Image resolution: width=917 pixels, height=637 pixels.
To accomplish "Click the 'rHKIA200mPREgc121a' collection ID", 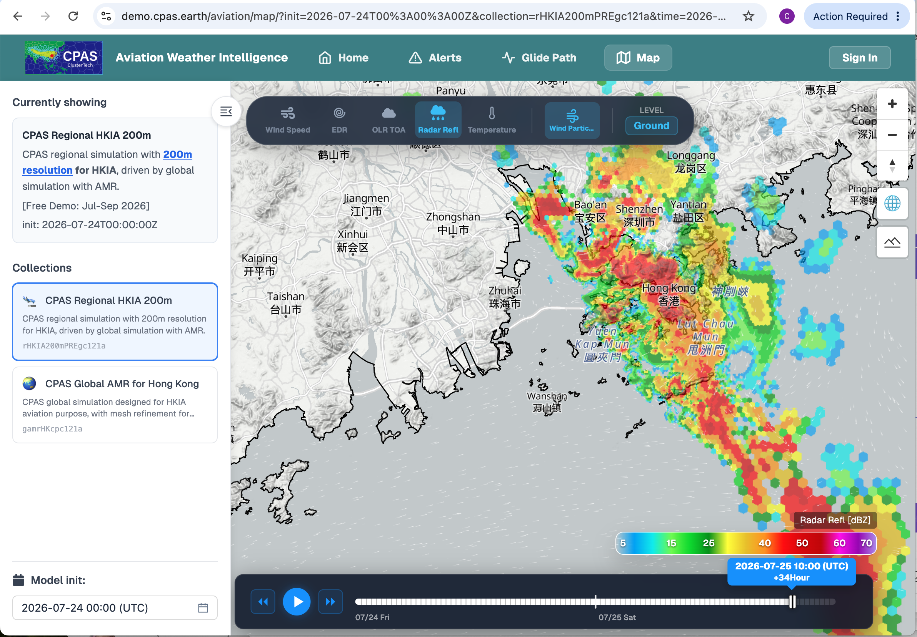I will [64, 346].
